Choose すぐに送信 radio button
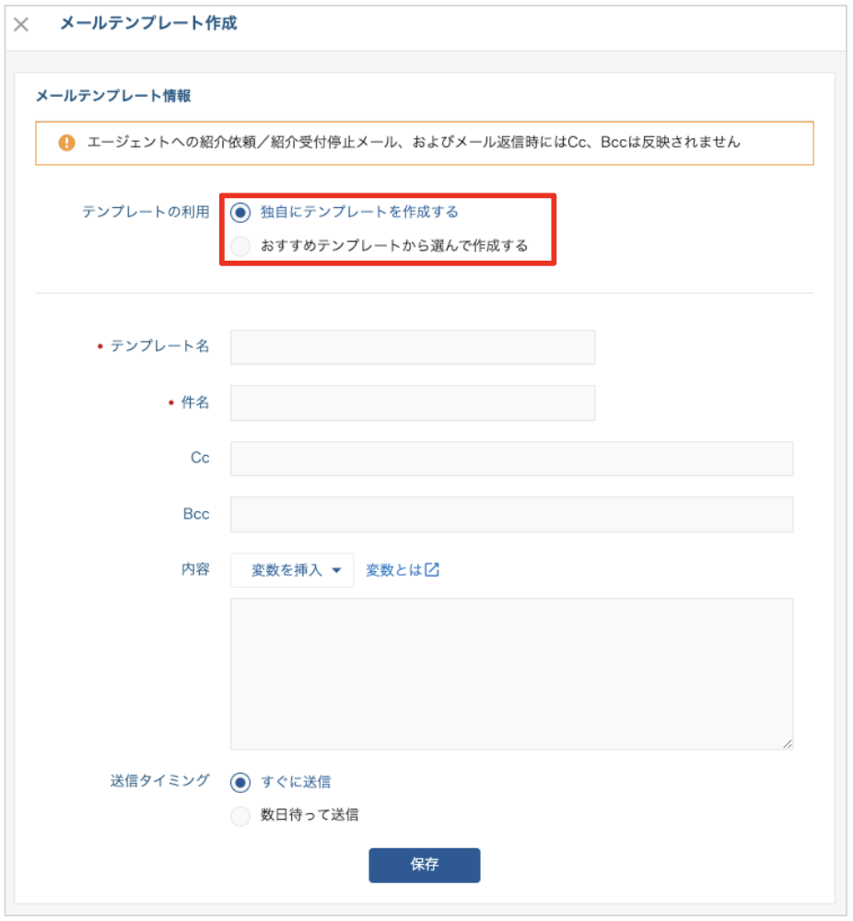This screenshot has height=921, width=853. coord(240,782)
